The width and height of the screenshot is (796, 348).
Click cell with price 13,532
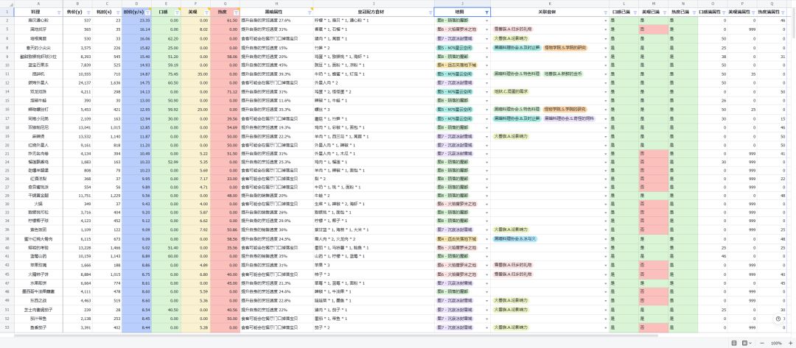77,136
